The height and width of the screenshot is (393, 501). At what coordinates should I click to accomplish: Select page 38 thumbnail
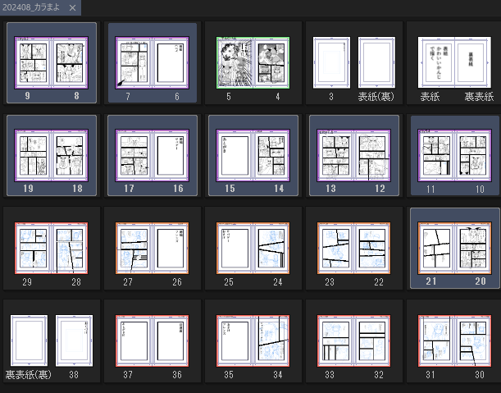click(74, 340)
